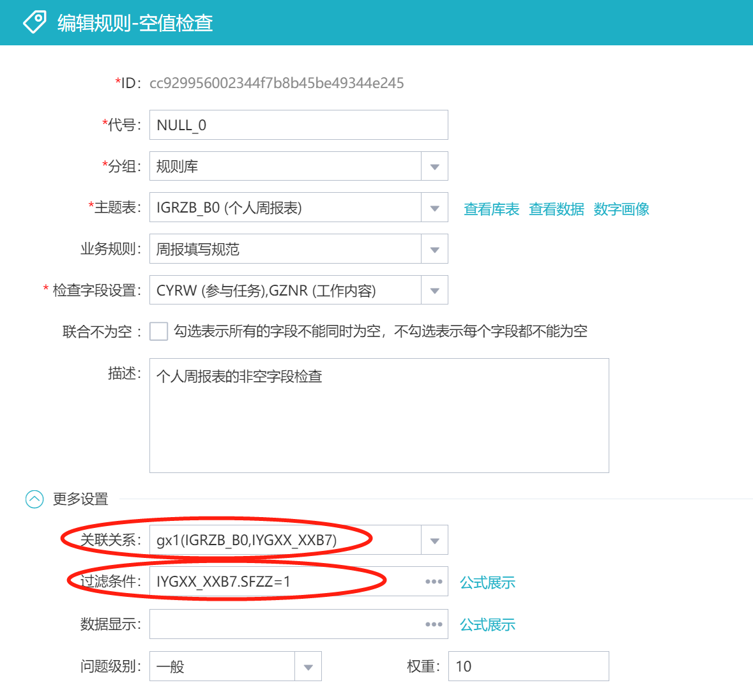The height and width of the screenshot is (692, 753).
Task: Open the 主题表 dropdown list
Action: (x=434, y=208)
